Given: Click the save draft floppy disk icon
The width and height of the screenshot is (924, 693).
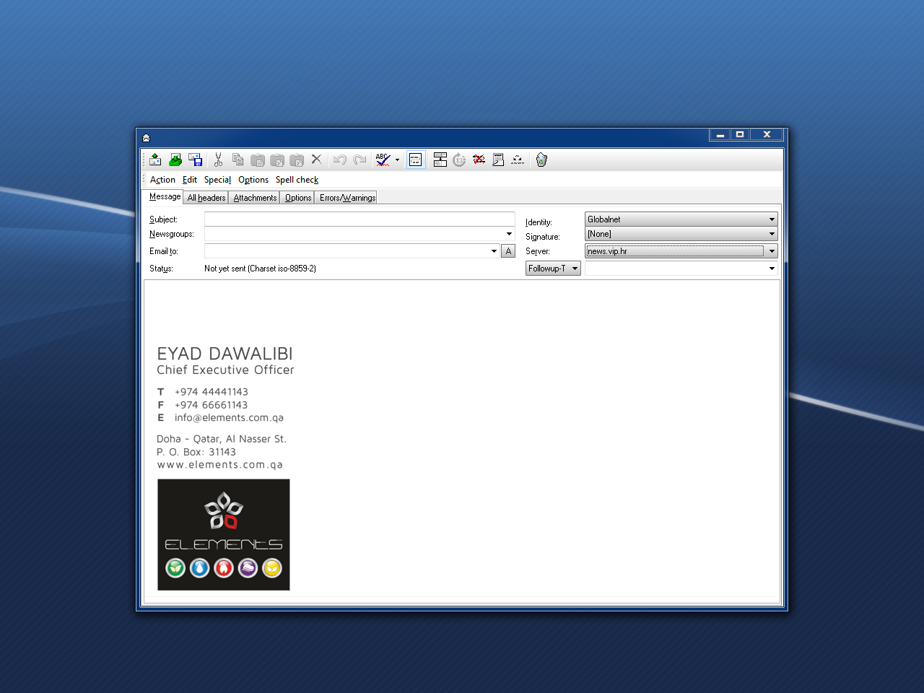Looking at the screenshot, I should (195, 160).
